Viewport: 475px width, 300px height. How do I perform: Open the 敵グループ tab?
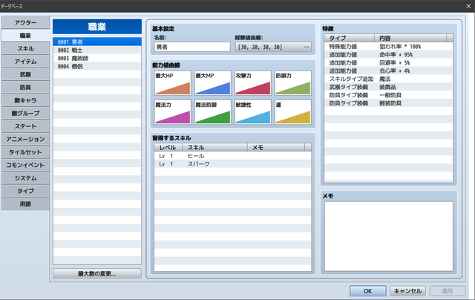[x=25, y=114]
